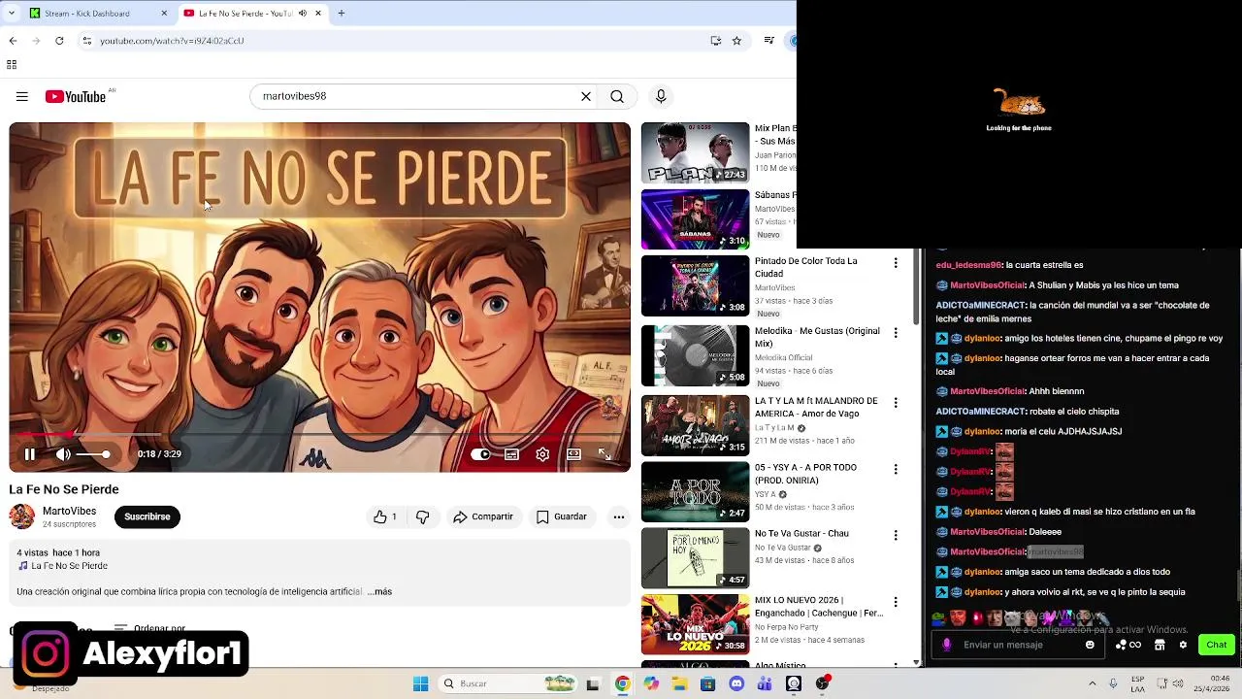
Task: Adjust the video volume slider
Action: (93, 453)
